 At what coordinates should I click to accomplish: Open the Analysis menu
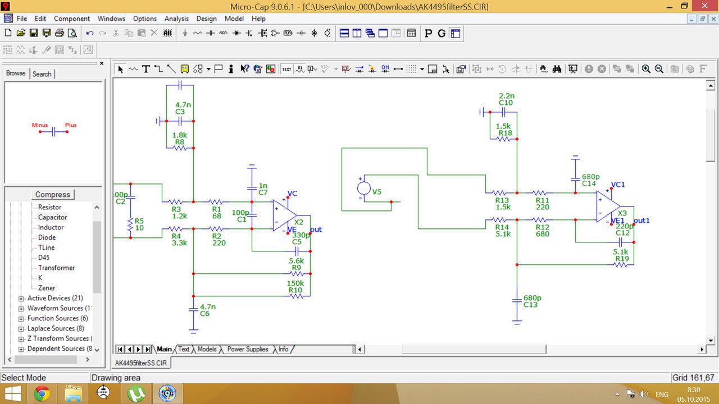coord(176,19)
